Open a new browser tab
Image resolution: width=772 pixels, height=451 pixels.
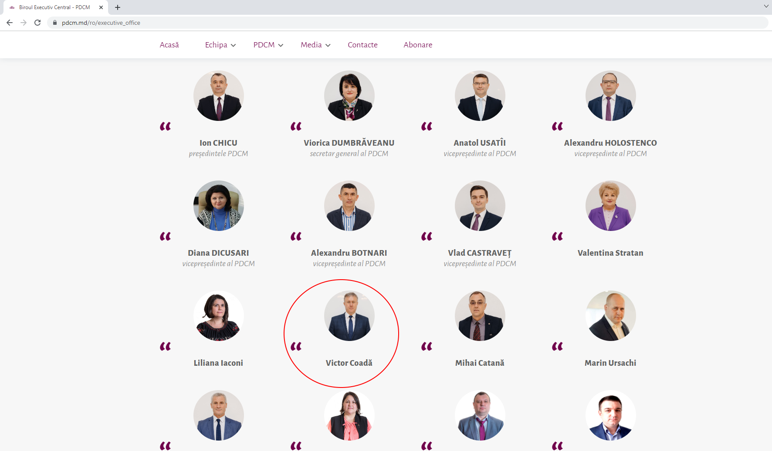click(x=118, y=7)
